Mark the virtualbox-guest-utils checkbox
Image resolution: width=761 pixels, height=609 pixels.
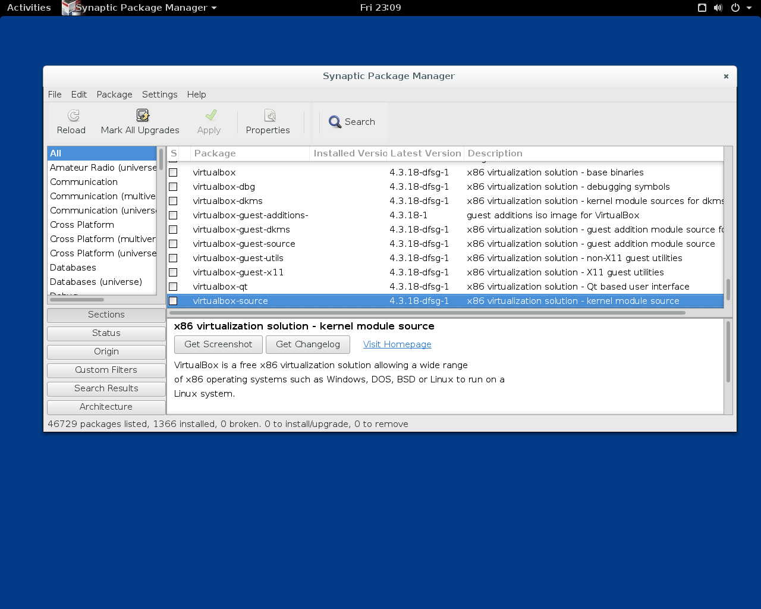(173, 258)
